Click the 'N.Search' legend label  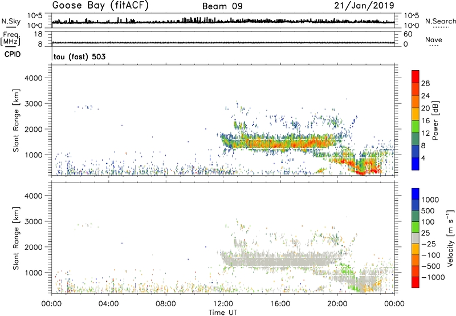tap(440, 21)
